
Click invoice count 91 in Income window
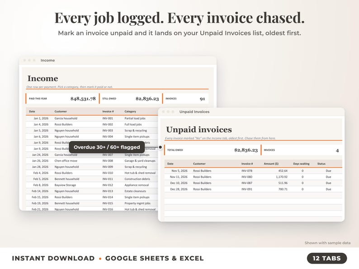click(x=203, y=99)
